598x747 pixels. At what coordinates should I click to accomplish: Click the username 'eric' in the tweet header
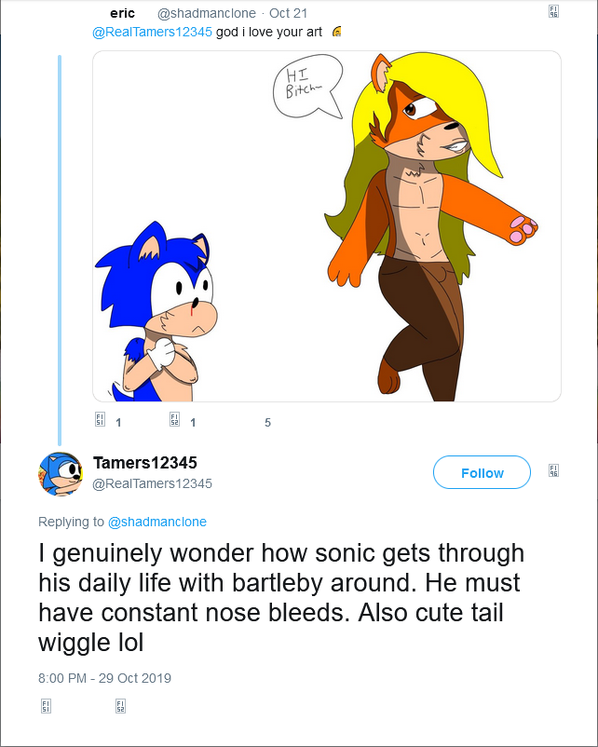point(122,13)
